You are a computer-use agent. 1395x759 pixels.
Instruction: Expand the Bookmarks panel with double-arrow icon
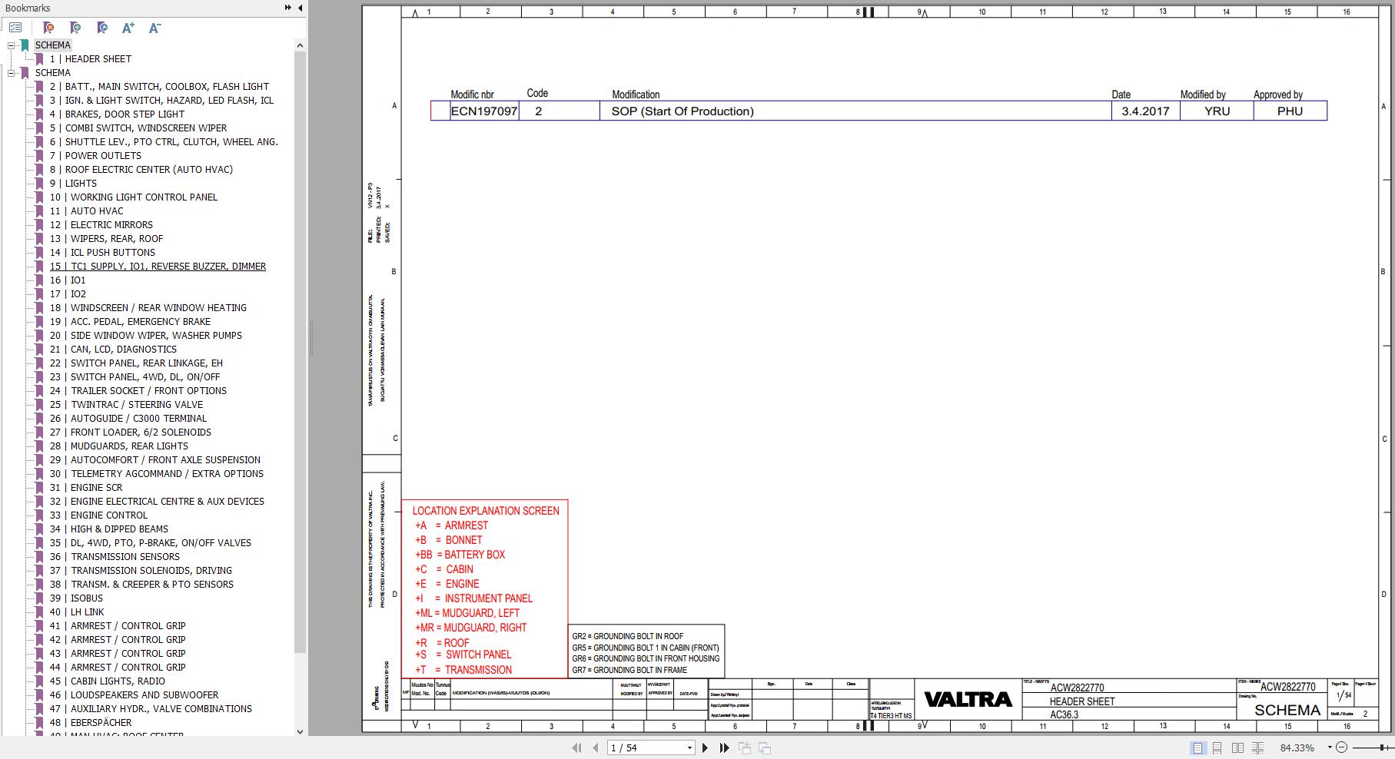(x=287, y=8)
